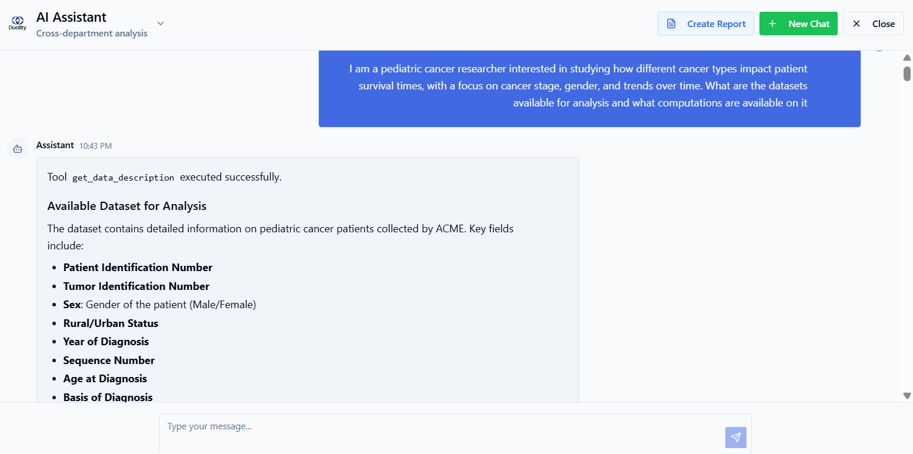Expand the chevron beside AI Assistant title
This screenshot has height=454, width=913.
pyautogui.click(x=161, y=24)
